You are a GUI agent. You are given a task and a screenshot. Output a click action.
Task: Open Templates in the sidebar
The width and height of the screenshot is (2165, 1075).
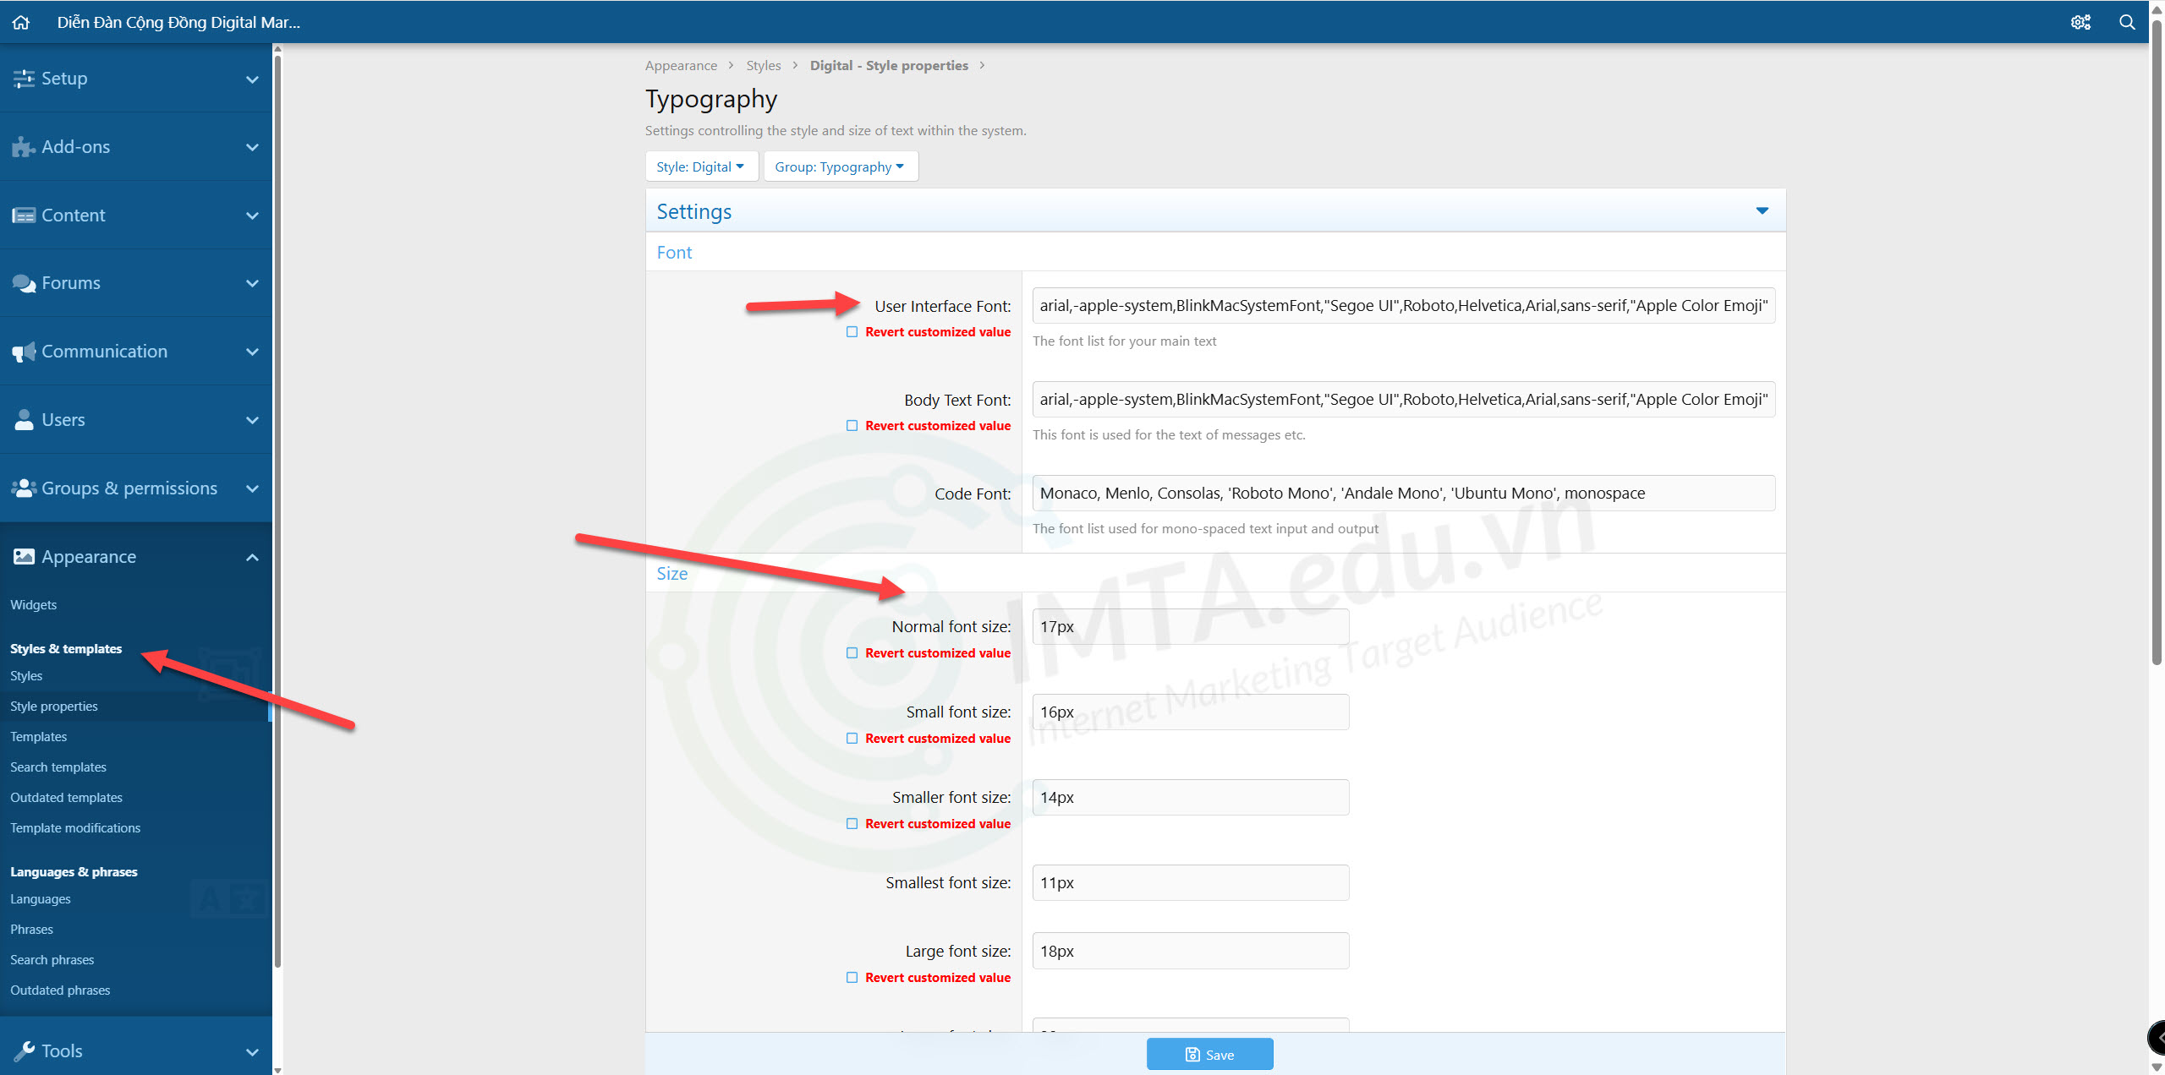(38, 737)
